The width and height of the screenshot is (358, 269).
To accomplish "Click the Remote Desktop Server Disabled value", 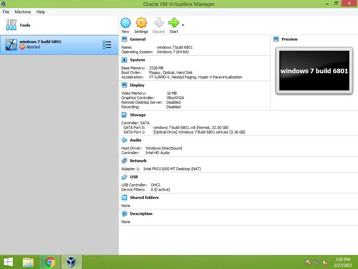I will pyautogui.click(x=173, y=102).
